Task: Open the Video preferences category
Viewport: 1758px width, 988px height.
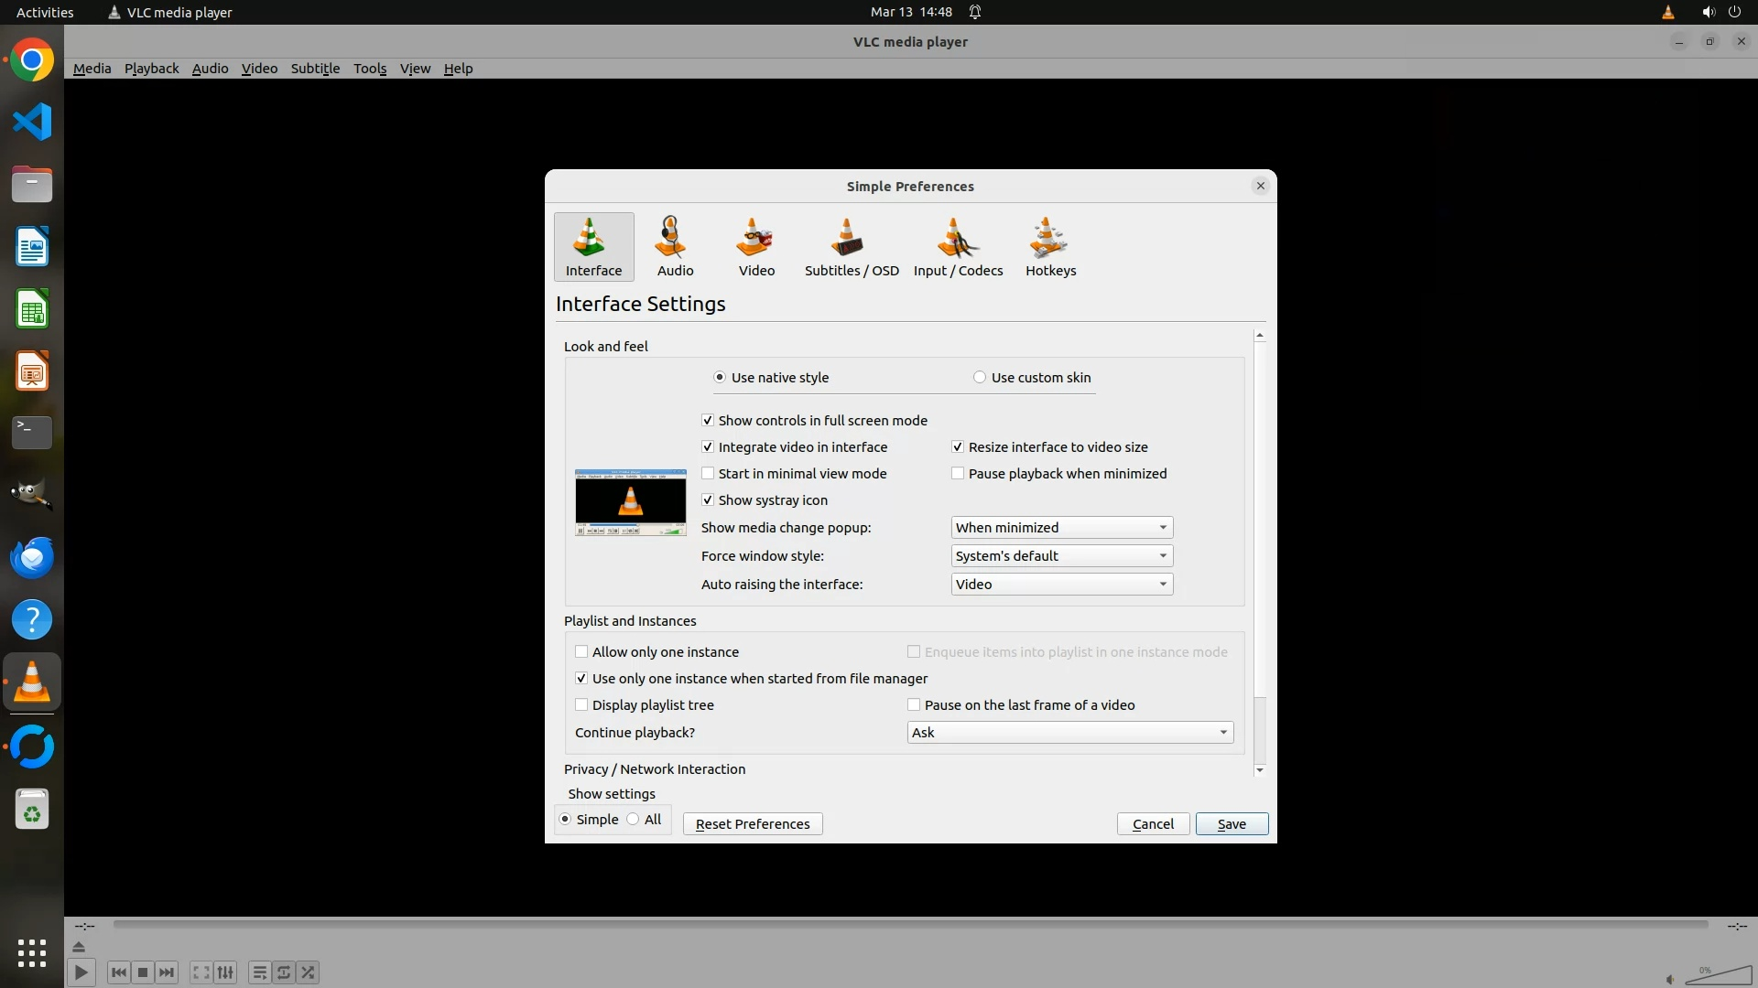Action: pyautogui.click(x=756, y=247)
